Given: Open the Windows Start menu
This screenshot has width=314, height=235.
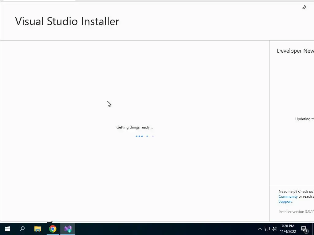Looking at the screenshot, I should pos(7,229).
